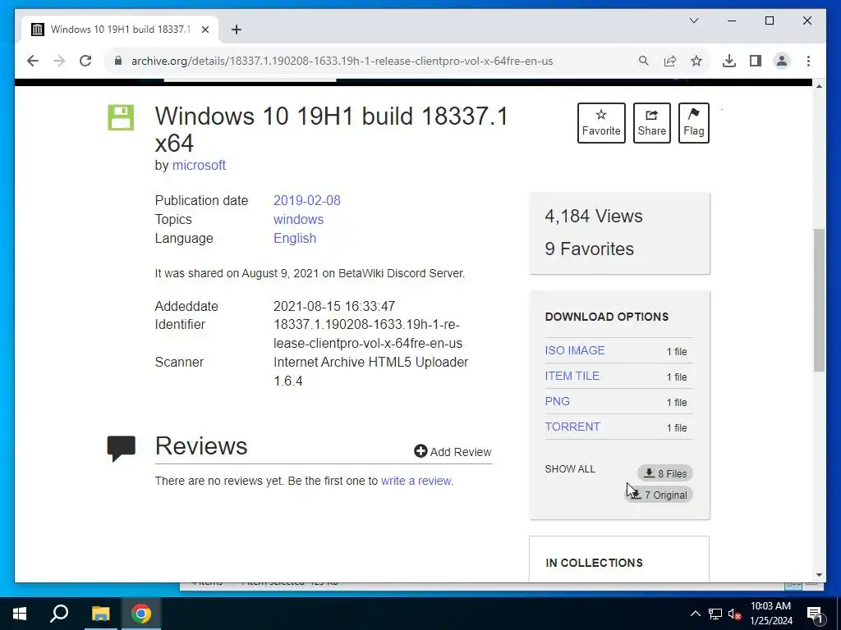Download the 7 Original files
The height and width of the screenshot is (630, 841).
pyautogui.click(x=659, y=495)
